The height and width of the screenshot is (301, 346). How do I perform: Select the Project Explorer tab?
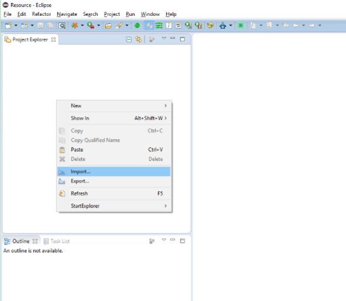[30, 39]
